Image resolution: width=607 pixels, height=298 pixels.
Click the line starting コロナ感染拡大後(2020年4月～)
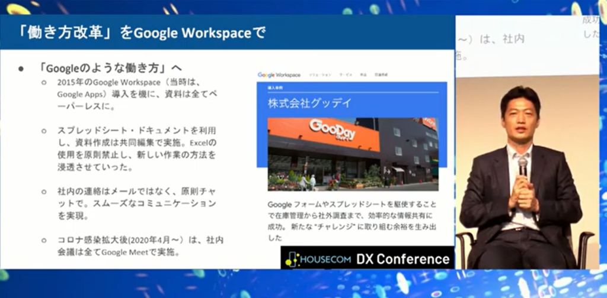(x=140, y=239)
